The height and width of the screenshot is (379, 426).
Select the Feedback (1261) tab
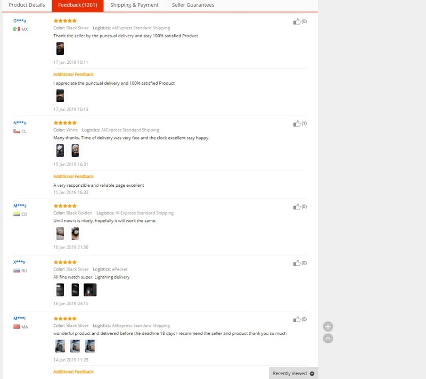point(77,5)
